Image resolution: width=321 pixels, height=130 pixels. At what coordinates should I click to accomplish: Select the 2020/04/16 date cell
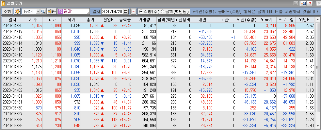pos(12,38)
